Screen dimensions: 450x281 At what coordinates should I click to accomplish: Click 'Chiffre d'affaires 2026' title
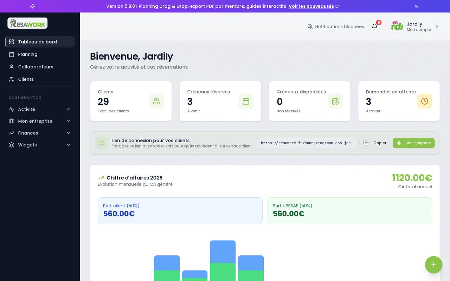(134, 178)
